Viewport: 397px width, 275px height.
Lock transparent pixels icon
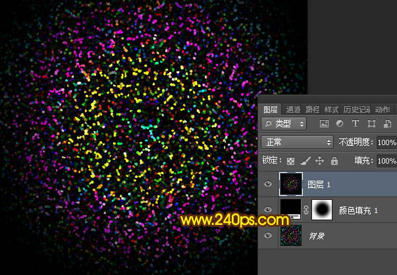point(290,161)
